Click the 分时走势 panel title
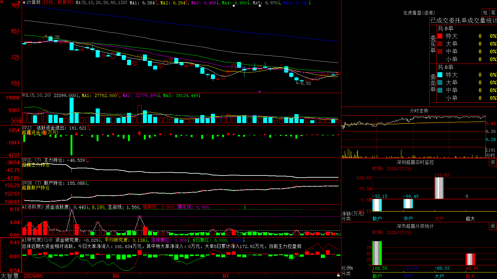497x279 pixels. click(419, 111)
